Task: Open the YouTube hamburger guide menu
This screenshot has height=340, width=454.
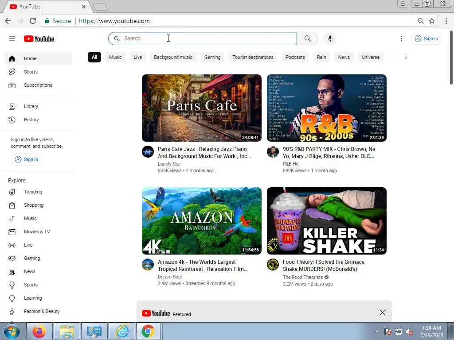Action: click(x=12, y=39)
